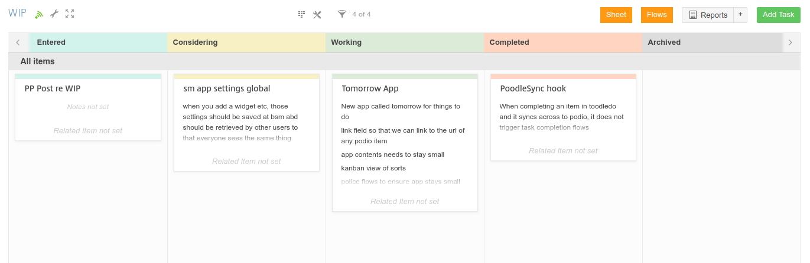Click the dotted grid layout icon

point(301,14)
